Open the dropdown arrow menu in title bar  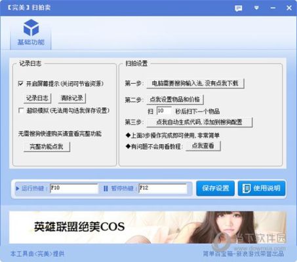(x=256, y=8)
